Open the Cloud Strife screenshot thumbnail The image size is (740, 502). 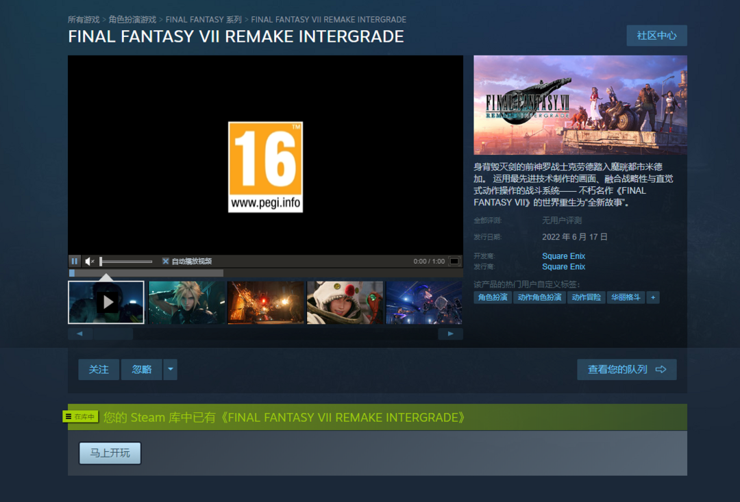(x=187, y=303)
